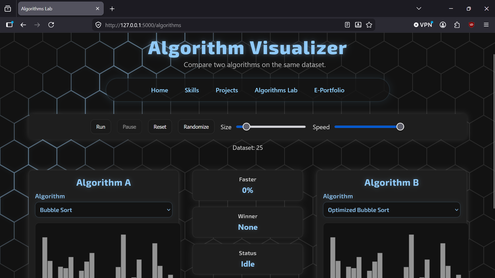Open the recent browsing tab list icon

point(8,9)
